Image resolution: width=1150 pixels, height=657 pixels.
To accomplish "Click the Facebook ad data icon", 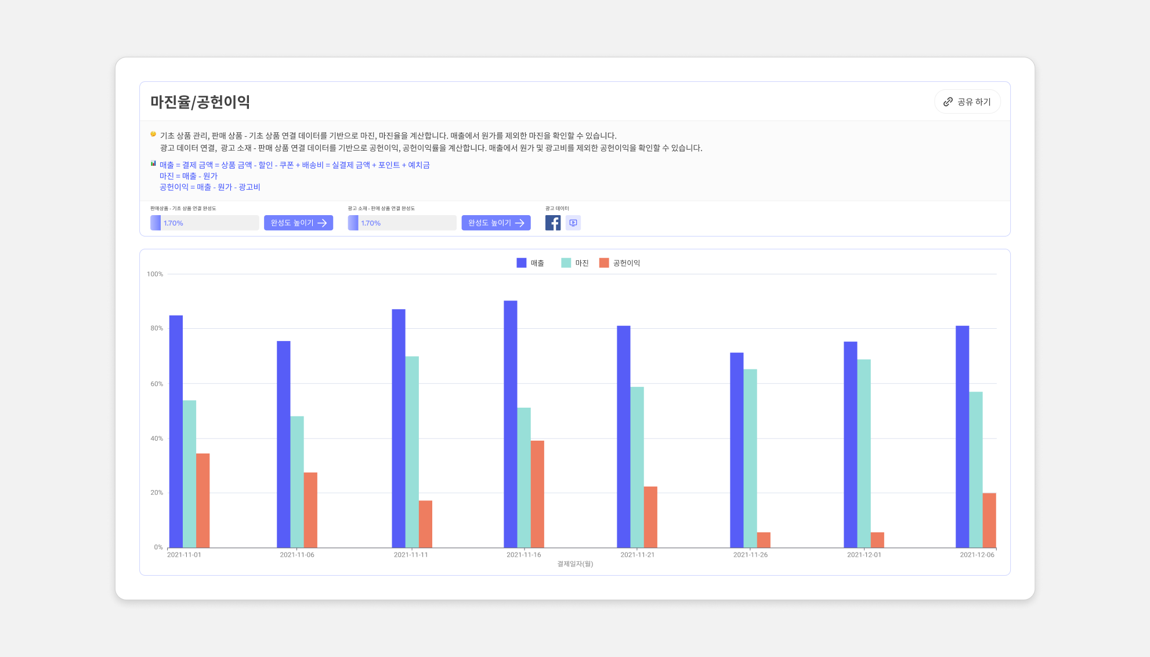I will 552,222.
